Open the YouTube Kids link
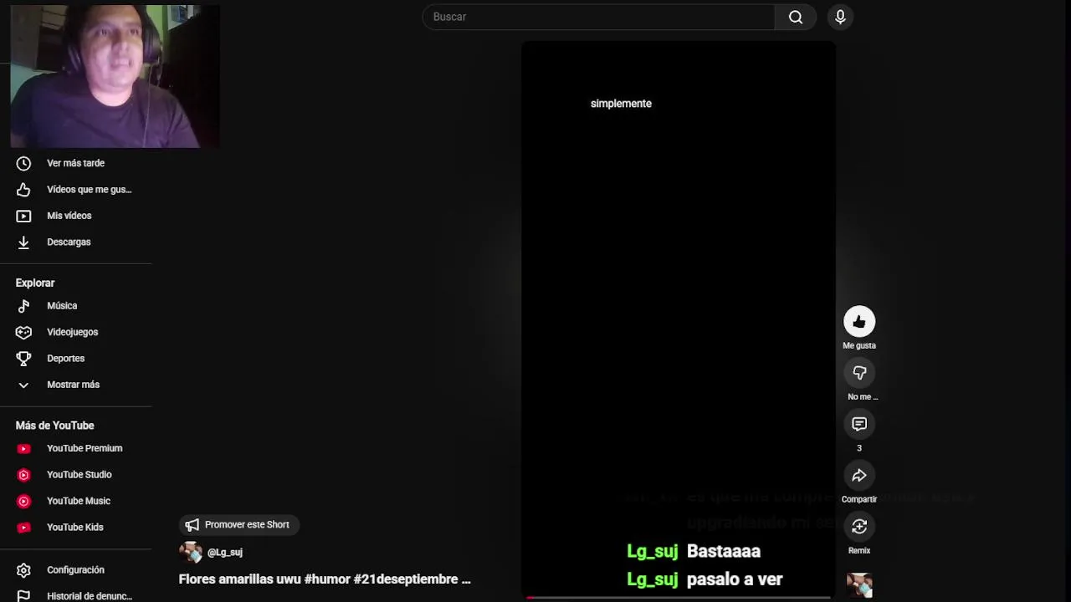Viewport: 1071px width, 602px height. pyautogui.click(x=76, y=528)
